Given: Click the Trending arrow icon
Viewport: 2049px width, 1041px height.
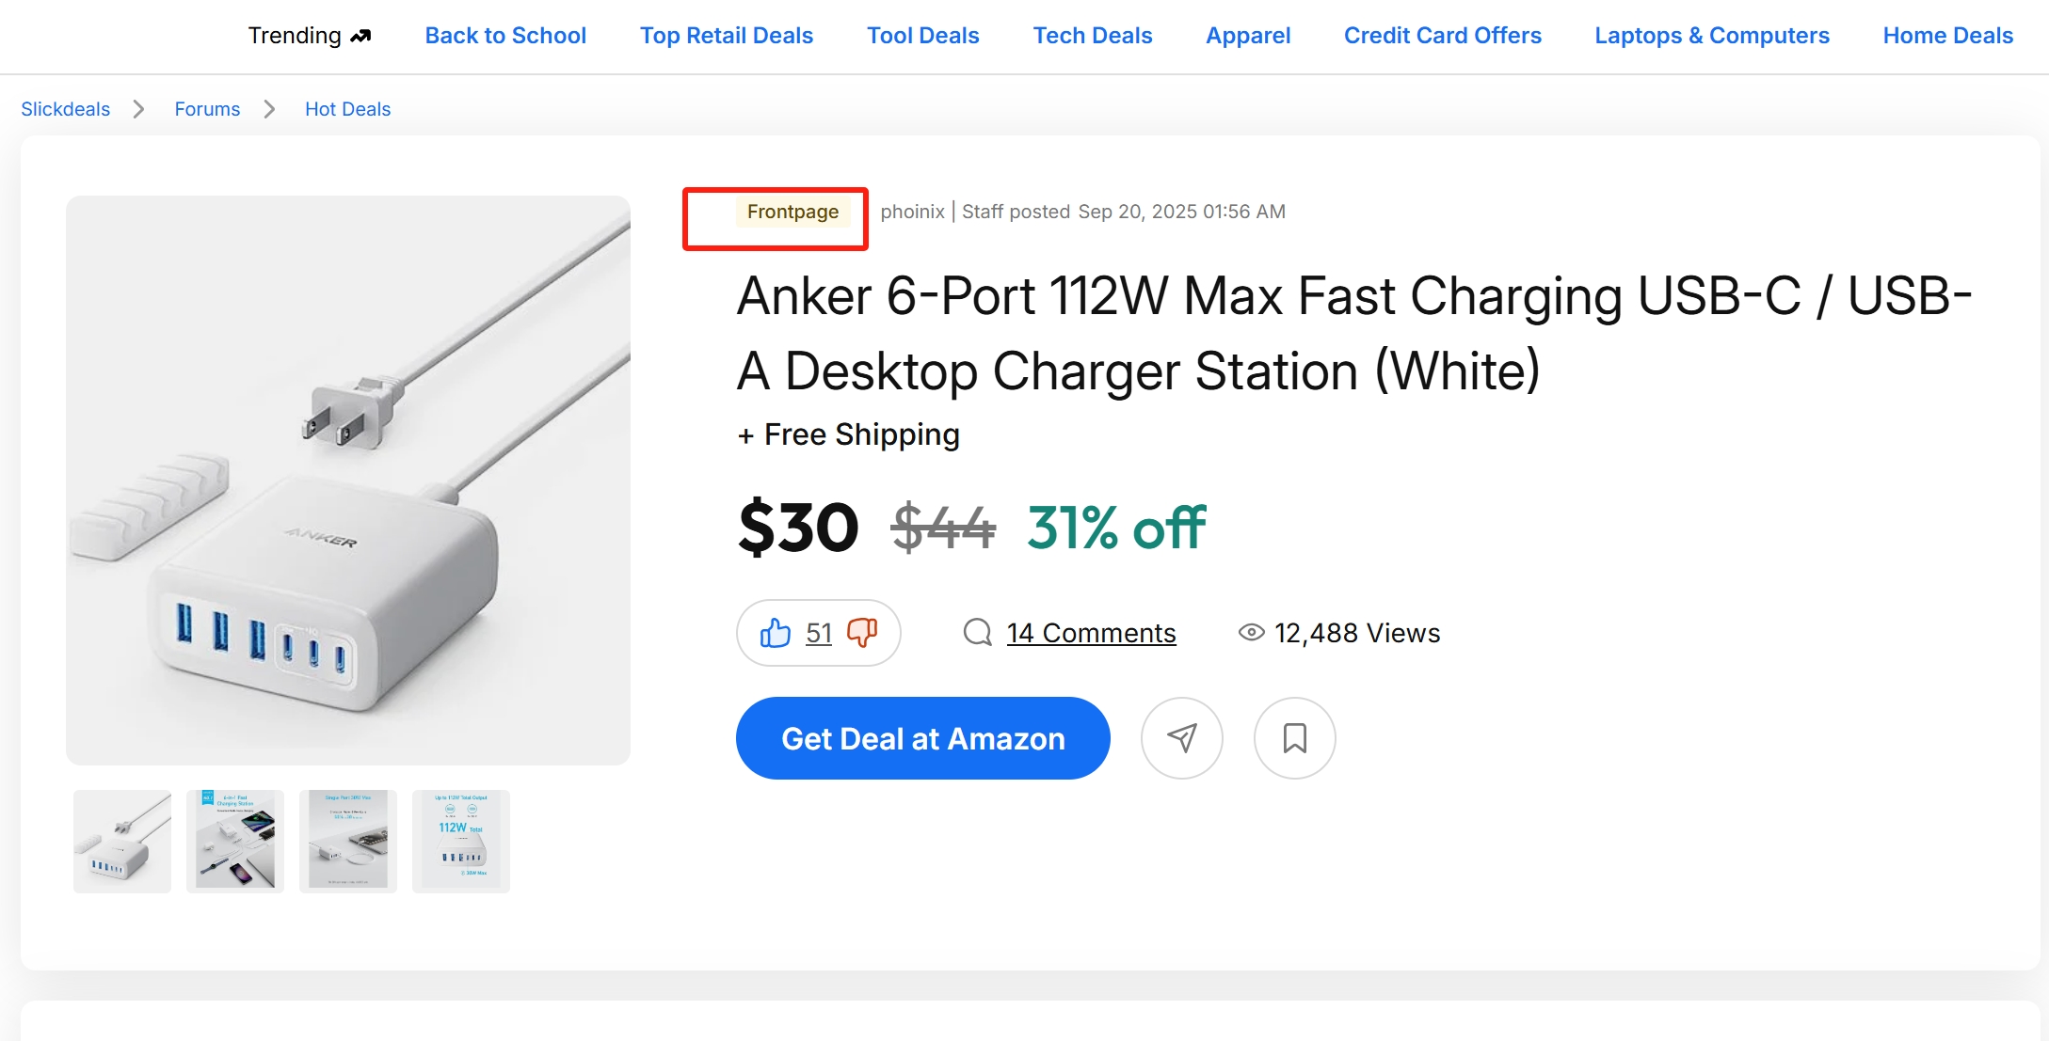Looking at the screenshot, I should [360, 36].
